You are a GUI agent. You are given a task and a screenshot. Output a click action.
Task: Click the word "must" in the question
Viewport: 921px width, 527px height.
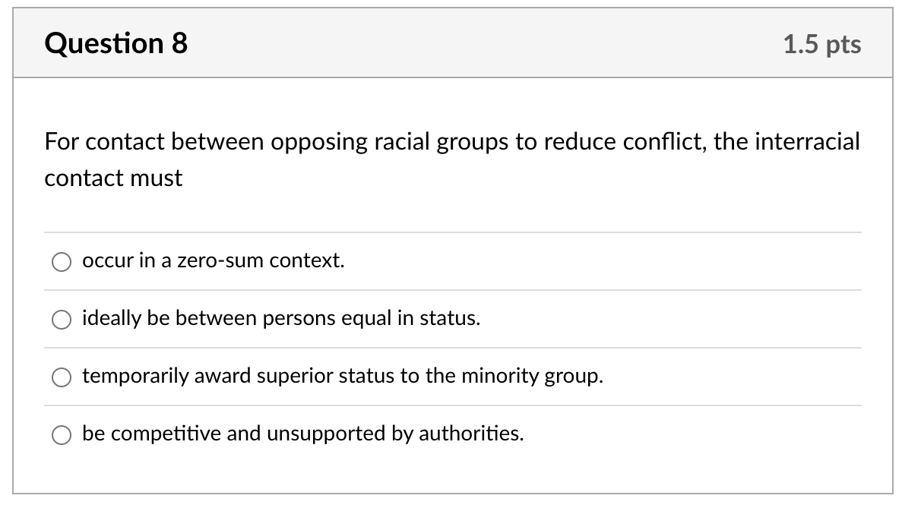pyautogui.click(x=158, y=178)
